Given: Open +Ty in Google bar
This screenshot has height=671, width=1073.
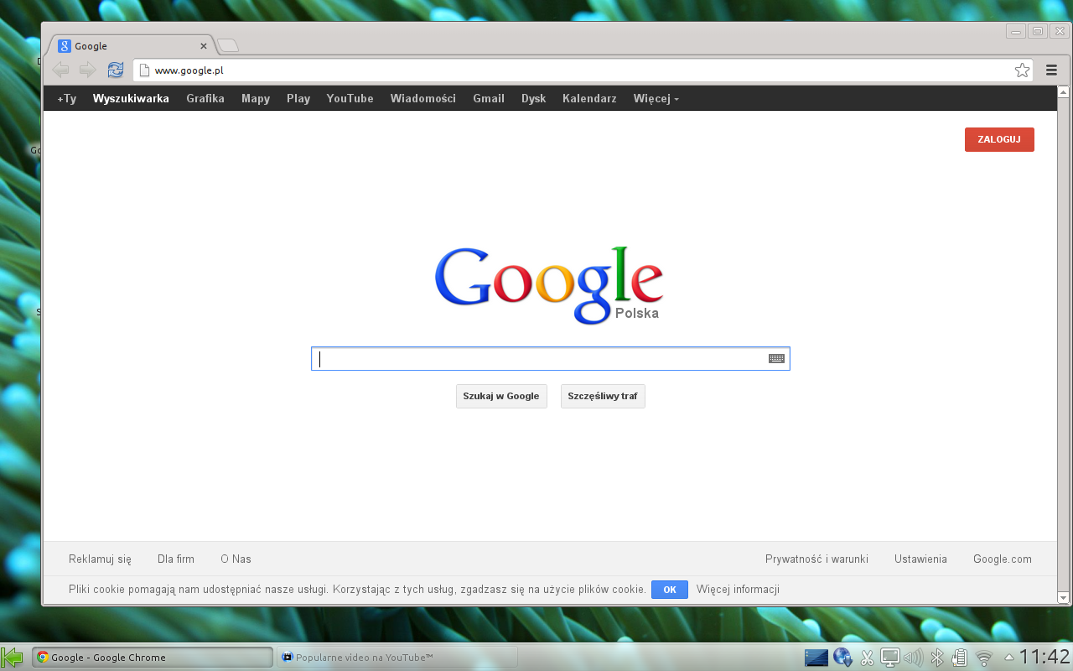Looking at the screenshot, I should 66,98.
